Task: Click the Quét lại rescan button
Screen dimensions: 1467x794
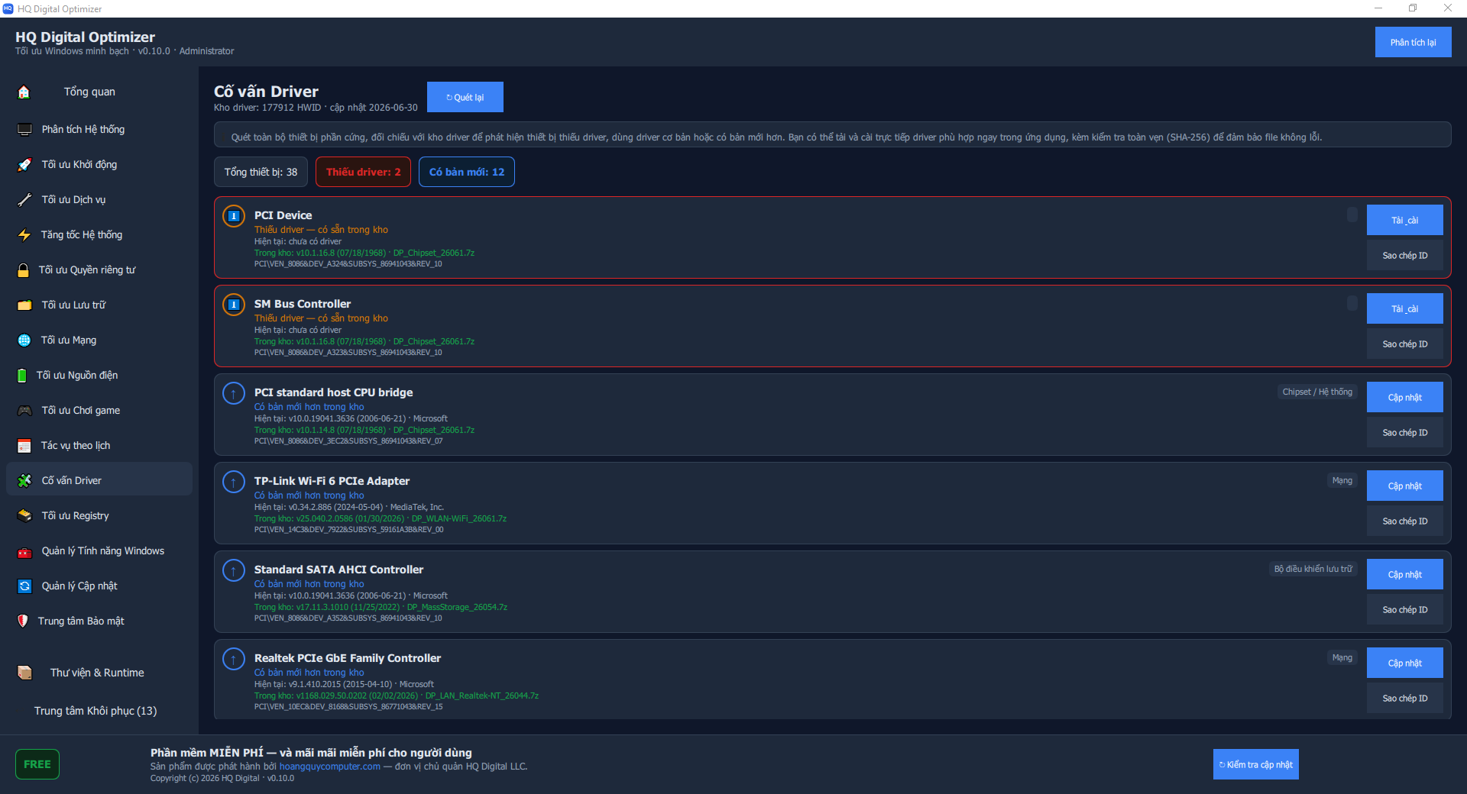Action: tap(465, 97)
